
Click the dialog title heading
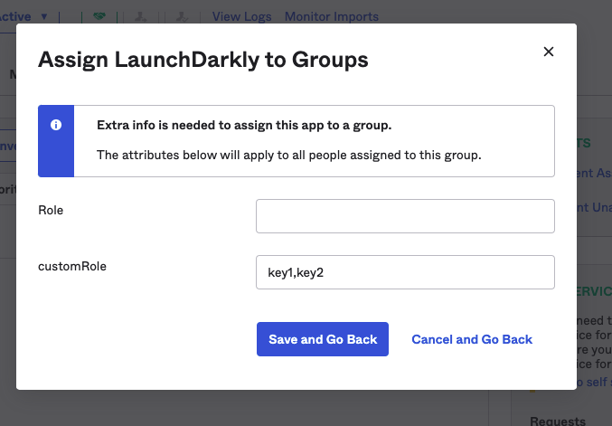[x=202, y=60]
